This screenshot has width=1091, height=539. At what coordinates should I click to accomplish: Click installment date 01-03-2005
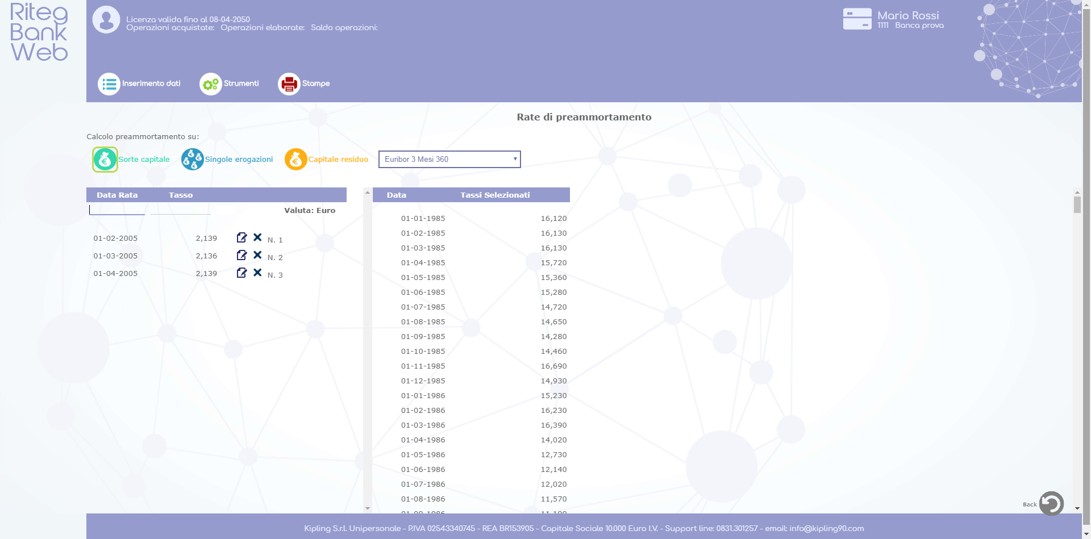click(115, 256)
